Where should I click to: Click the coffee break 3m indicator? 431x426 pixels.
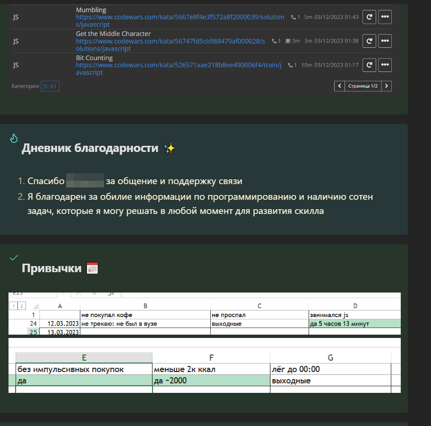pyautogui.click(x=293, y=41)
